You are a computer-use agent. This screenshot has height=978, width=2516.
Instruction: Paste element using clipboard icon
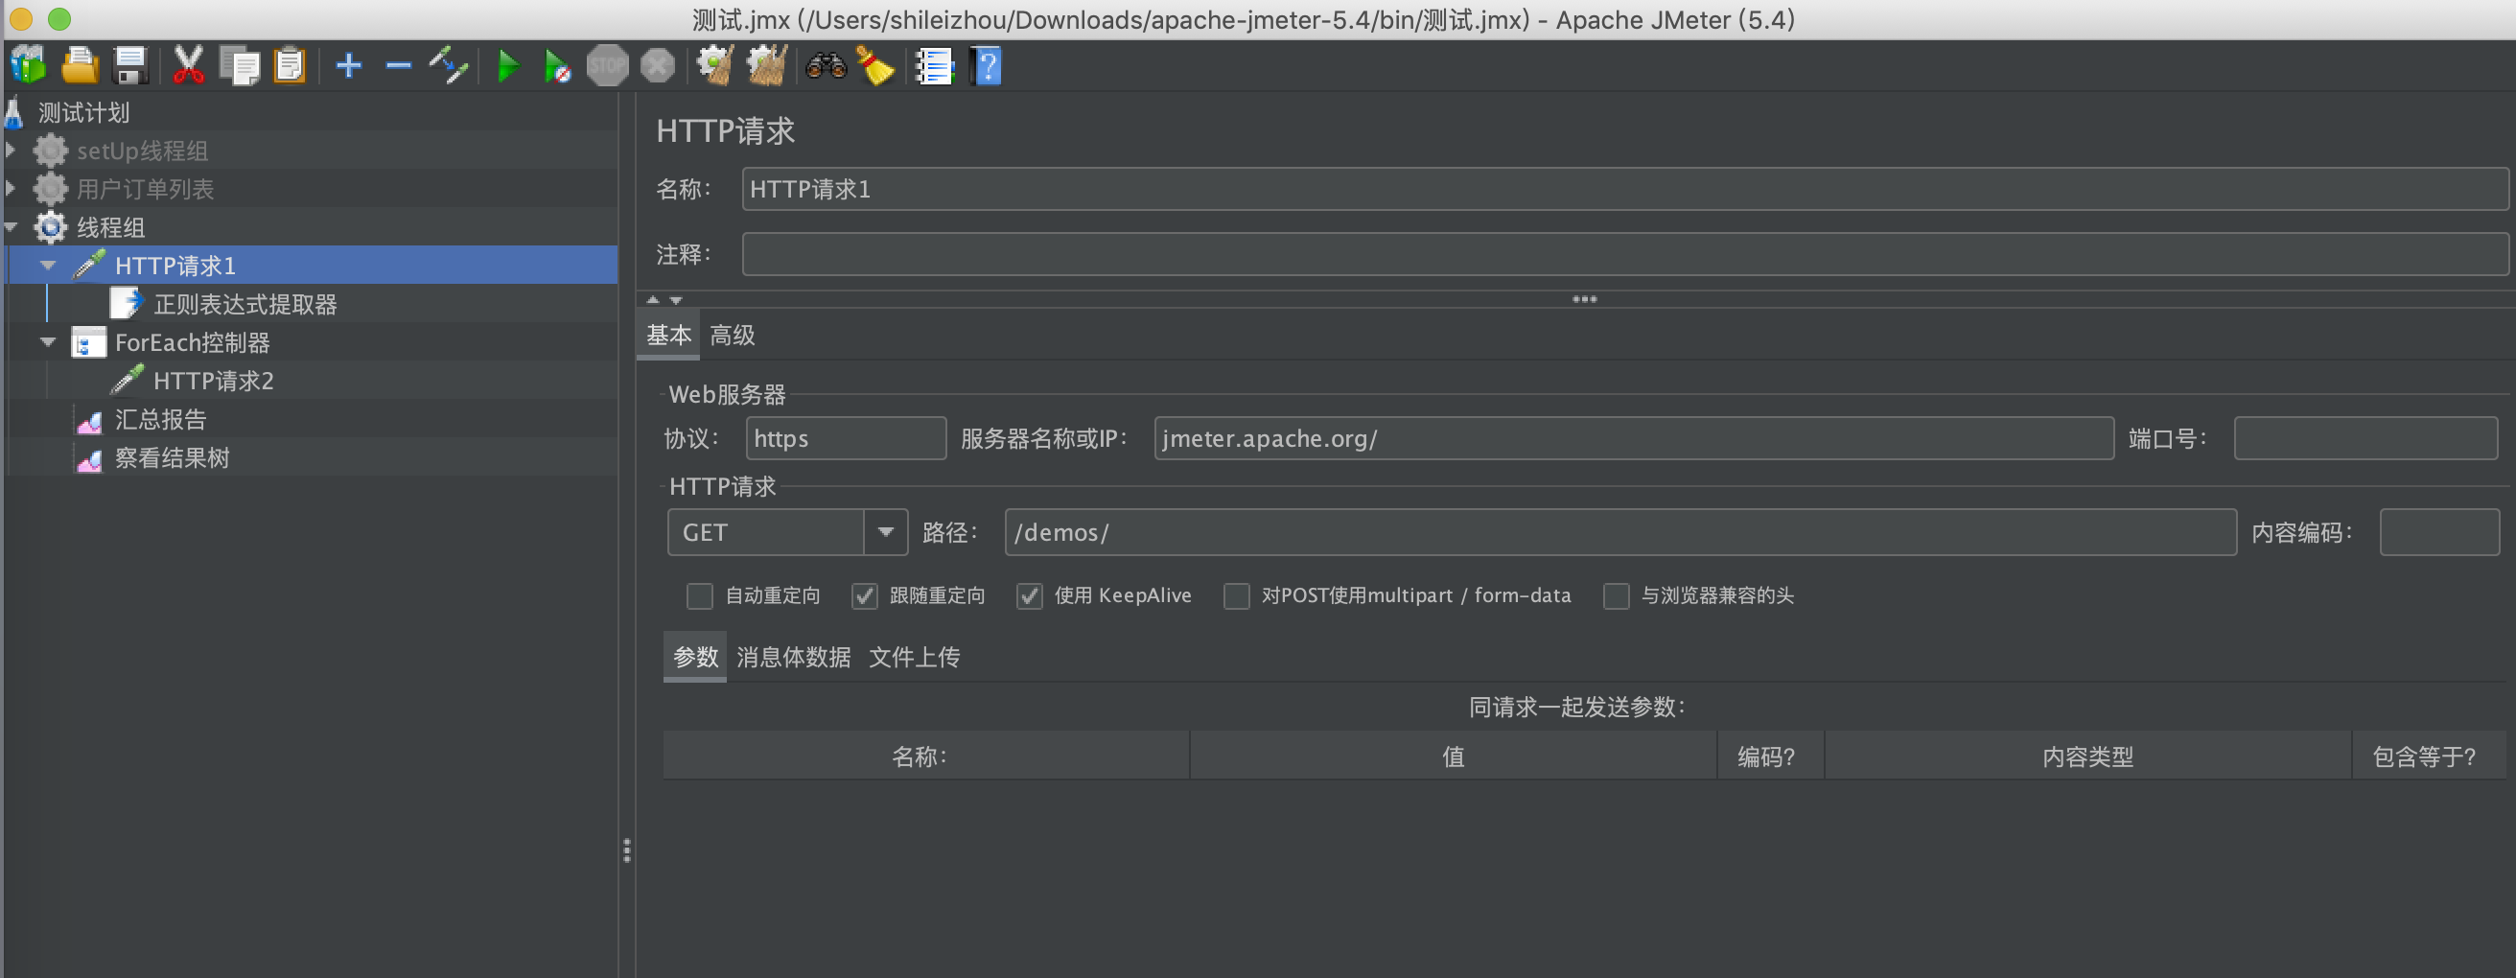290,65
